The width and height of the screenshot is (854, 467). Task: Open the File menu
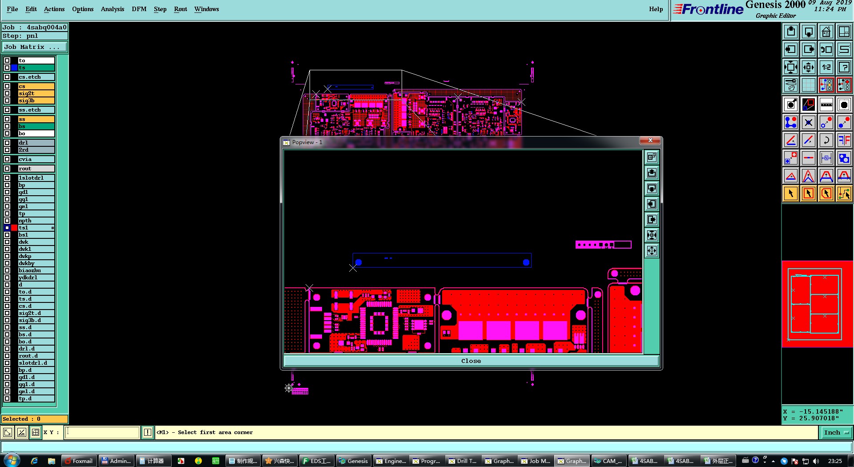(12, 9)
